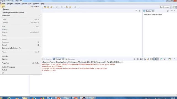The width and height of the screenshot is (177, 99).
Task: Open Outlook from the Windows taskbar
Action: click(51, 98)
